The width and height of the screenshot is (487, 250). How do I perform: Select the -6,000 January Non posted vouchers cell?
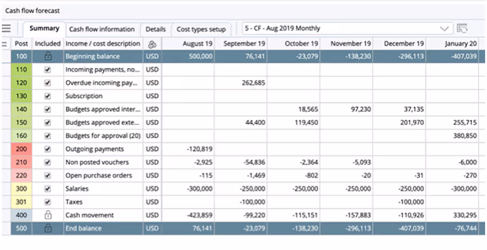(452, 162)
